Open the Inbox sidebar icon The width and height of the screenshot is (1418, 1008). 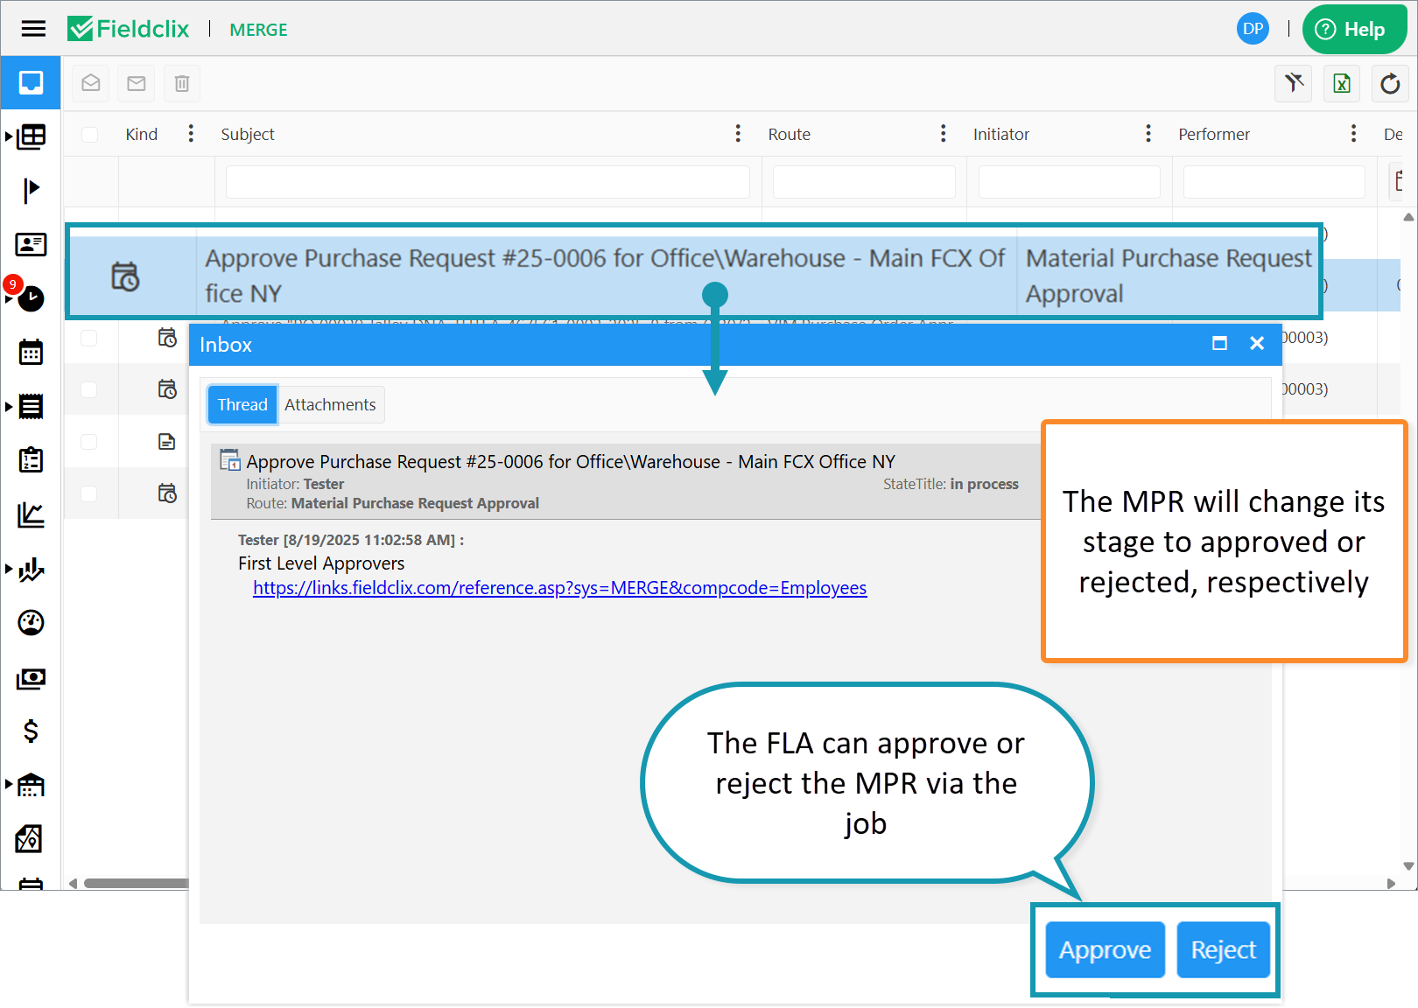tap(31, 82)
